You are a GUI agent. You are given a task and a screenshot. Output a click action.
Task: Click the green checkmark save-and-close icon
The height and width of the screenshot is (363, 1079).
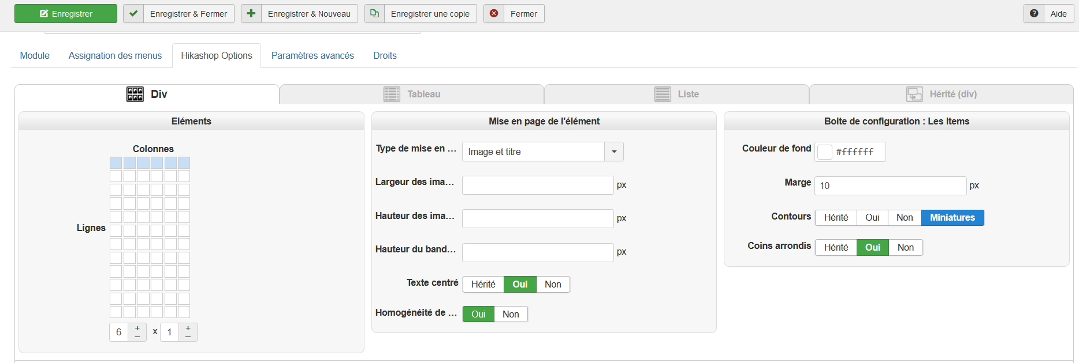click(133, 13)
